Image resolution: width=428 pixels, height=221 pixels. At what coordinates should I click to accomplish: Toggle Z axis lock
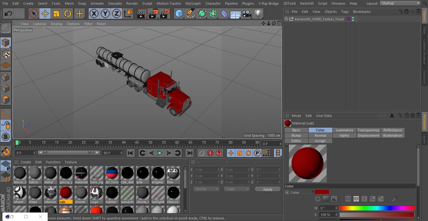[x=117, y=13]
